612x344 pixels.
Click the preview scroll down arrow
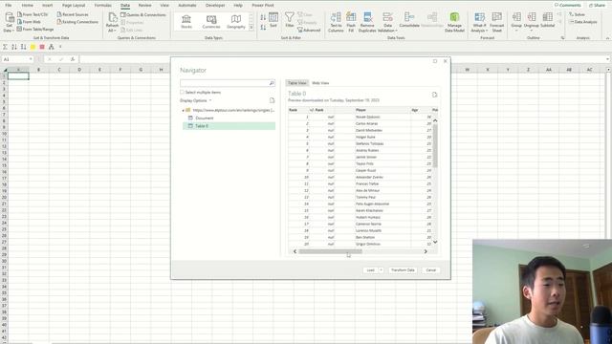point(435,242)
